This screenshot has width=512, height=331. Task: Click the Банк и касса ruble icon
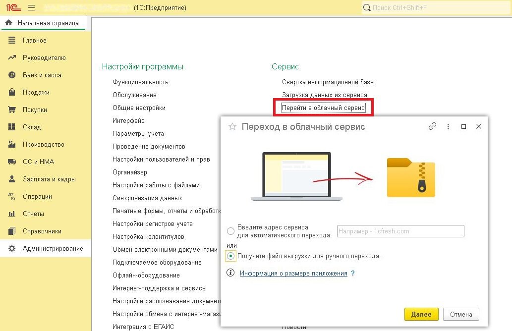[12, 75]
